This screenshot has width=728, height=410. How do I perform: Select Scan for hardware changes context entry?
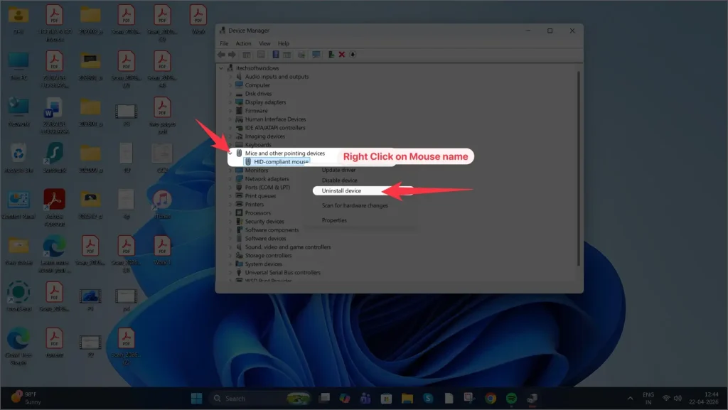355,205
